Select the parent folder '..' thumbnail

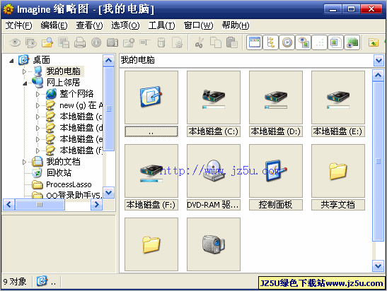tap(151, 97)
